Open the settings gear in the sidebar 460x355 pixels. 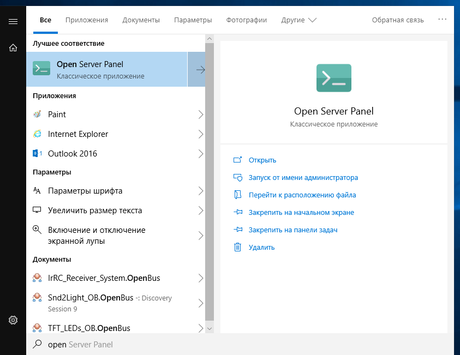[x=13, y=320]
